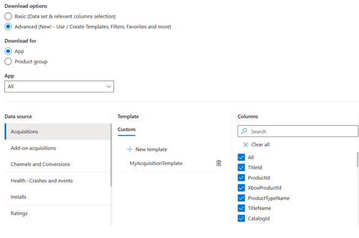Uncheck the TitleId column checkbox
The width and height of the screenshot is (359, 238).
(x=241, y=167)
